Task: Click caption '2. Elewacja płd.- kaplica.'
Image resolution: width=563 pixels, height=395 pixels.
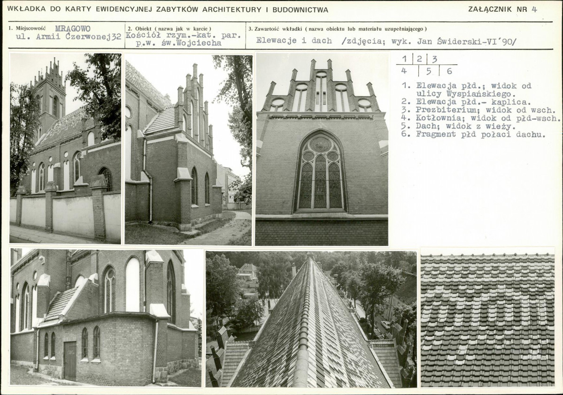Action: click(x=466, y=102)
